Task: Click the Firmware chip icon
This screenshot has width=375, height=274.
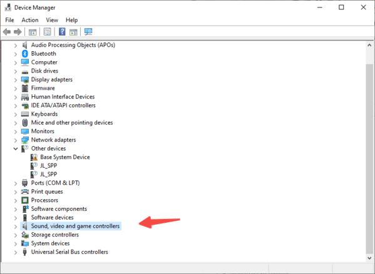Action: 25,88
